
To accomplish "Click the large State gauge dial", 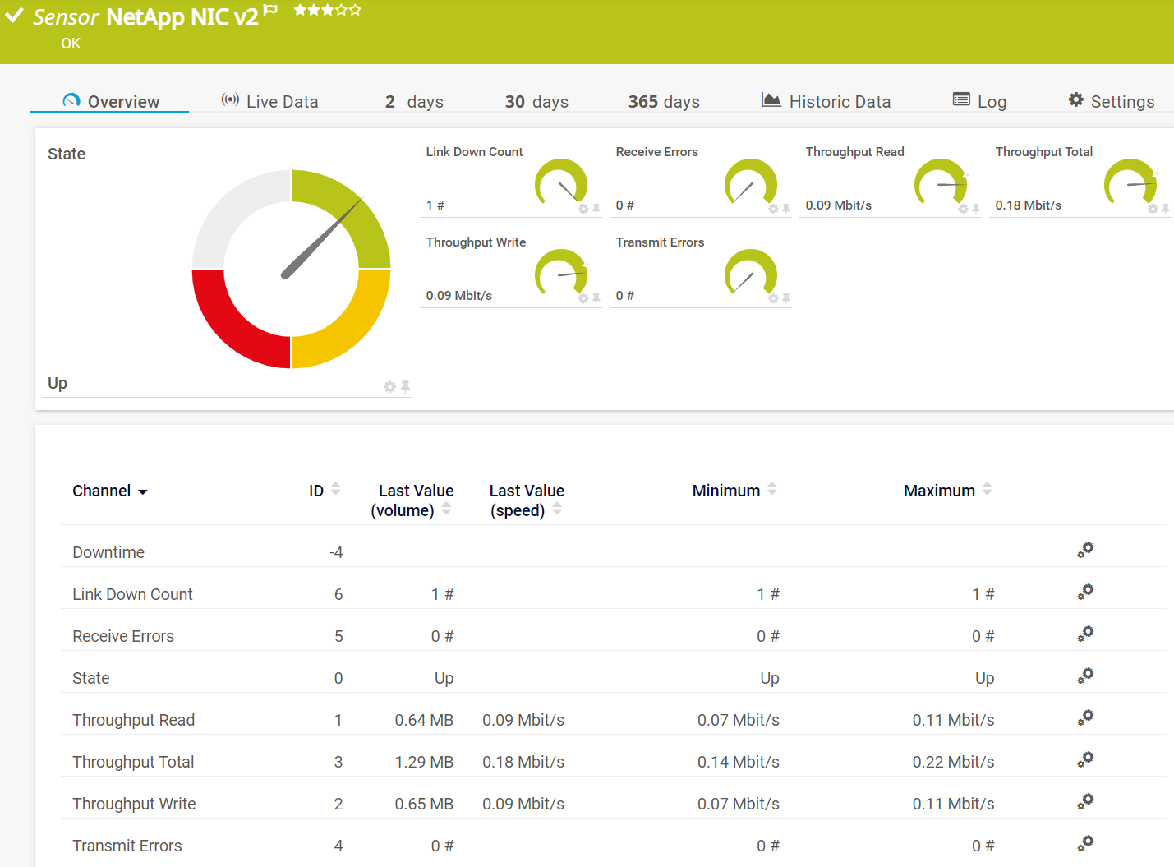I will [x=291, y=270].
